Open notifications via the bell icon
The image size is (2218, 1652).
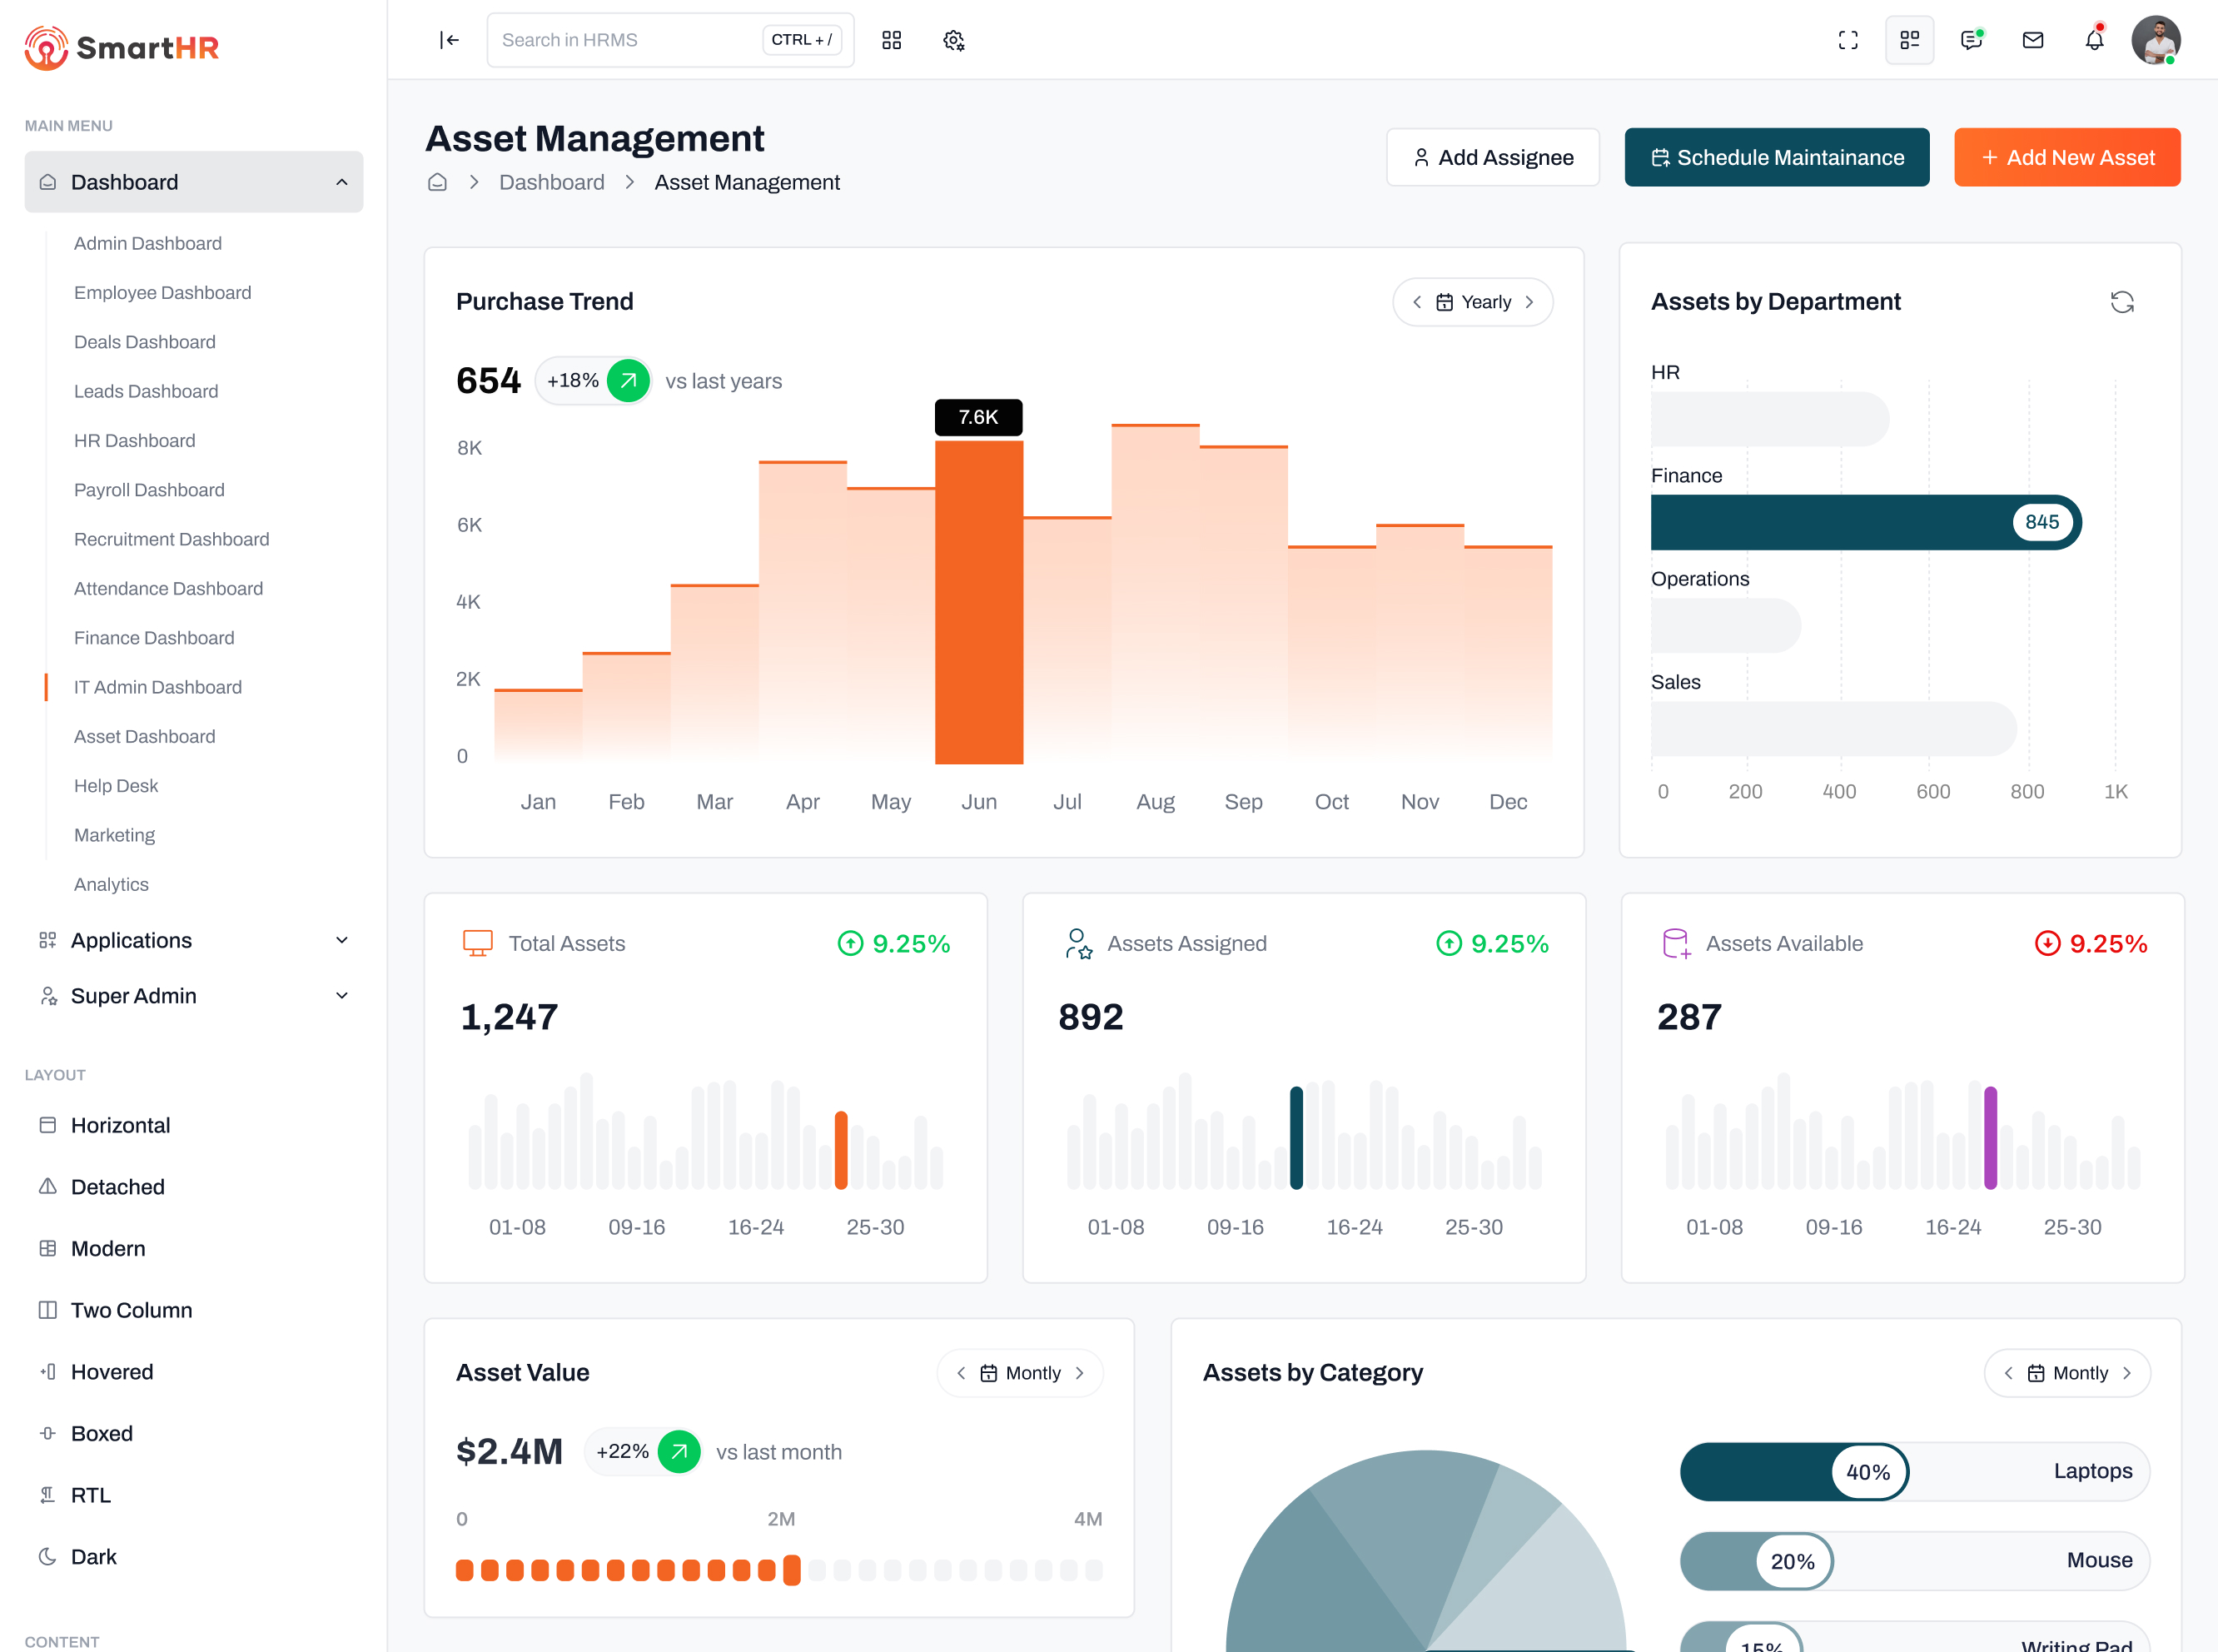tap(2093, 40)
